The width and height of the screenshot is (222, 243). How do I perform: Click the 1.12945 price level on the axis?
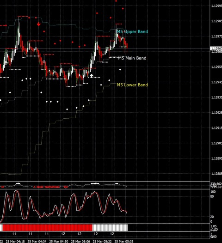(217, 82)
